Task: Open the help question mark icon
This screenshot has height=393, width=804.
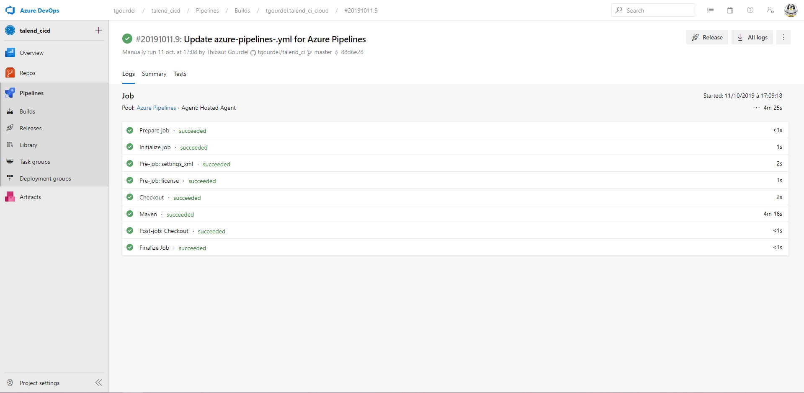Action: (750, 10)
